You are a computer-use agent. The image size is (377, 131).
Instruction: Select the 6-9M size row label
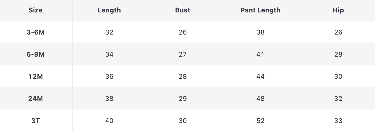(35, 54)
